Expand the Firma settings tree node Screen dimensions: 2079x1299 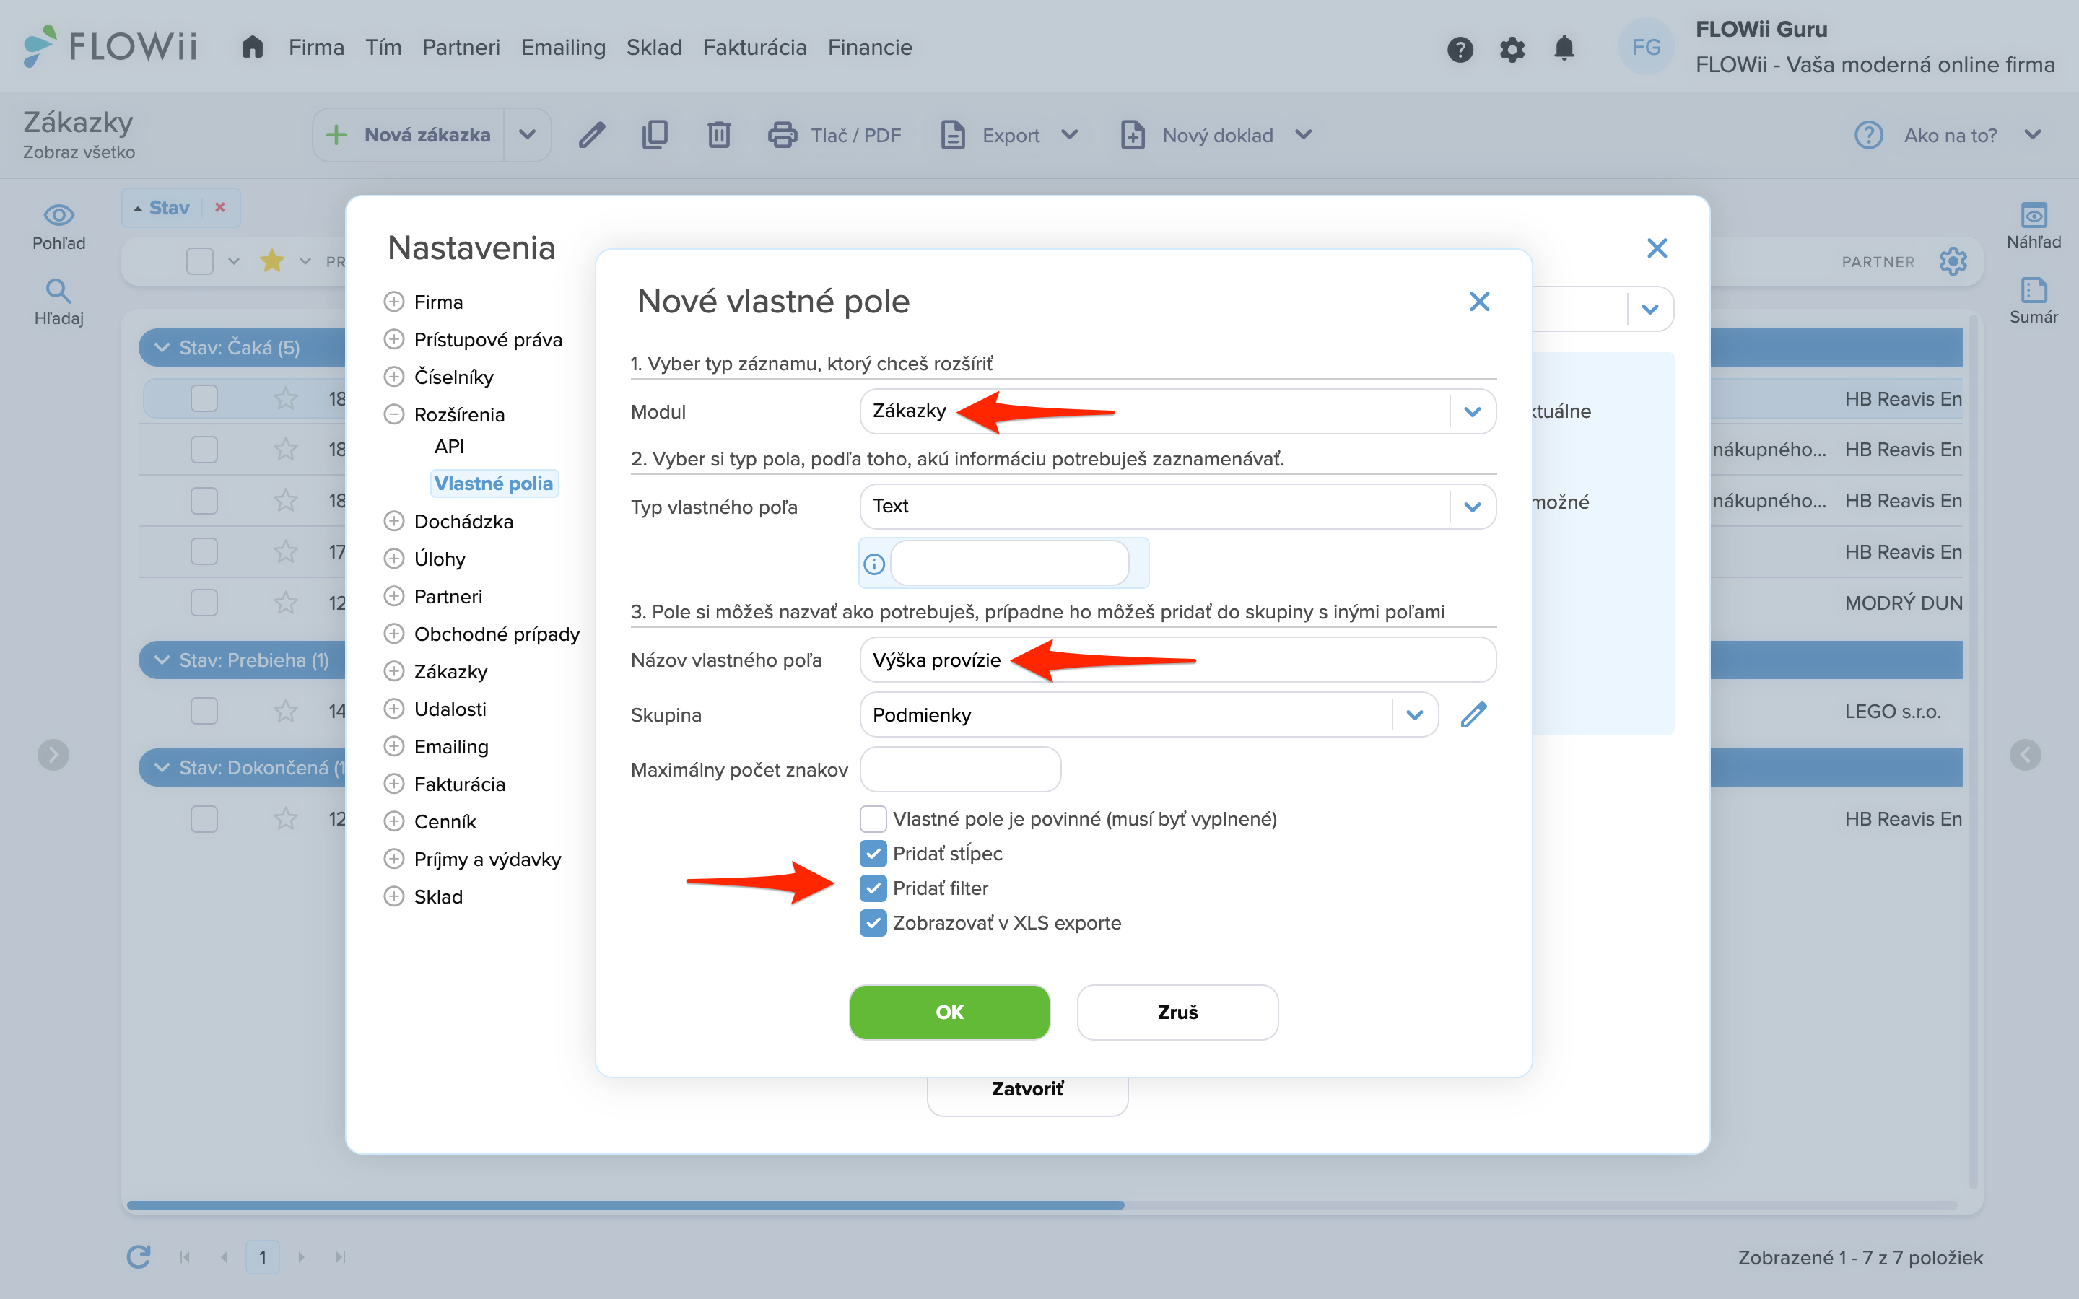(x=393, y=302)
